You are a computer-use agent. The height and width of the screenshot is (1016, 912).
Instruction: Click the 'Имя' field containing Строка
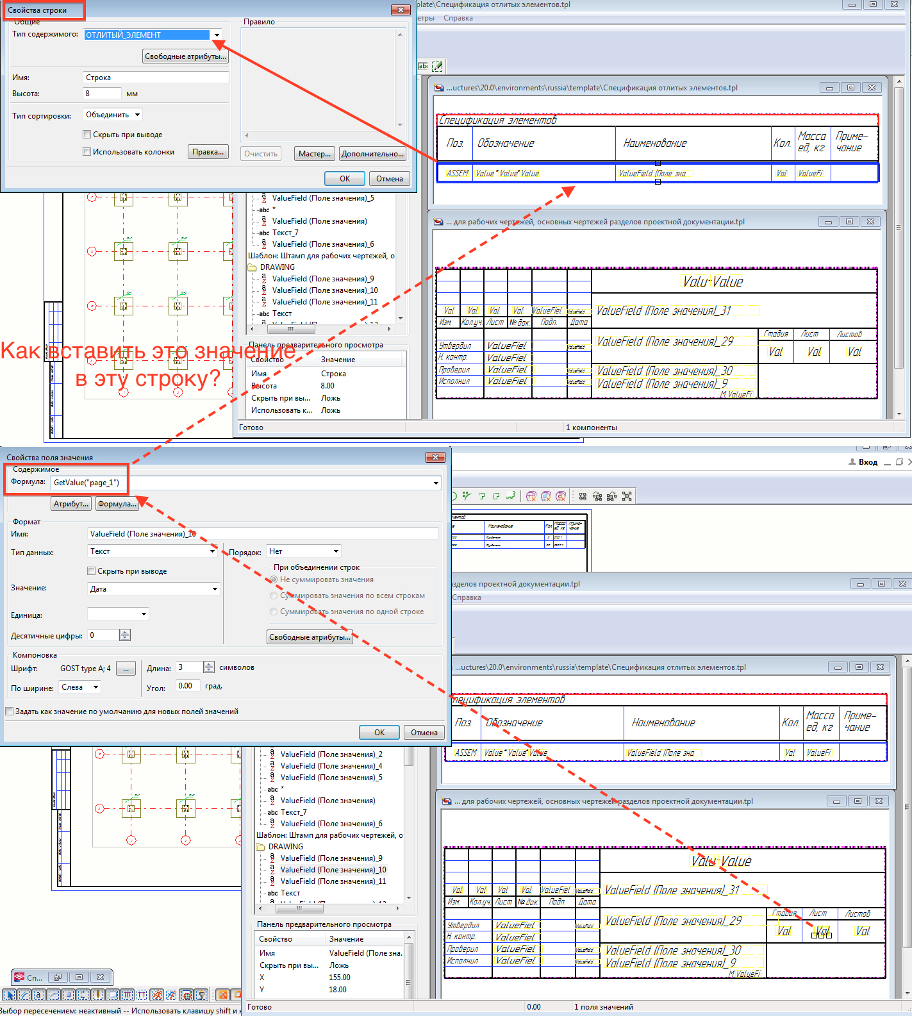(x=156, y=78)
